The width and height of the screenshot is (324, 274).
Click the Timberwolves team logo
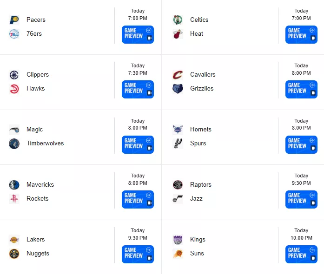(x=14, y=144)
